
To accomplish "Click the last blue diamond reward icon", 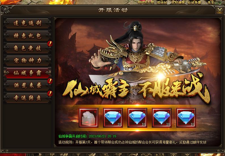I will pos(186,118).
